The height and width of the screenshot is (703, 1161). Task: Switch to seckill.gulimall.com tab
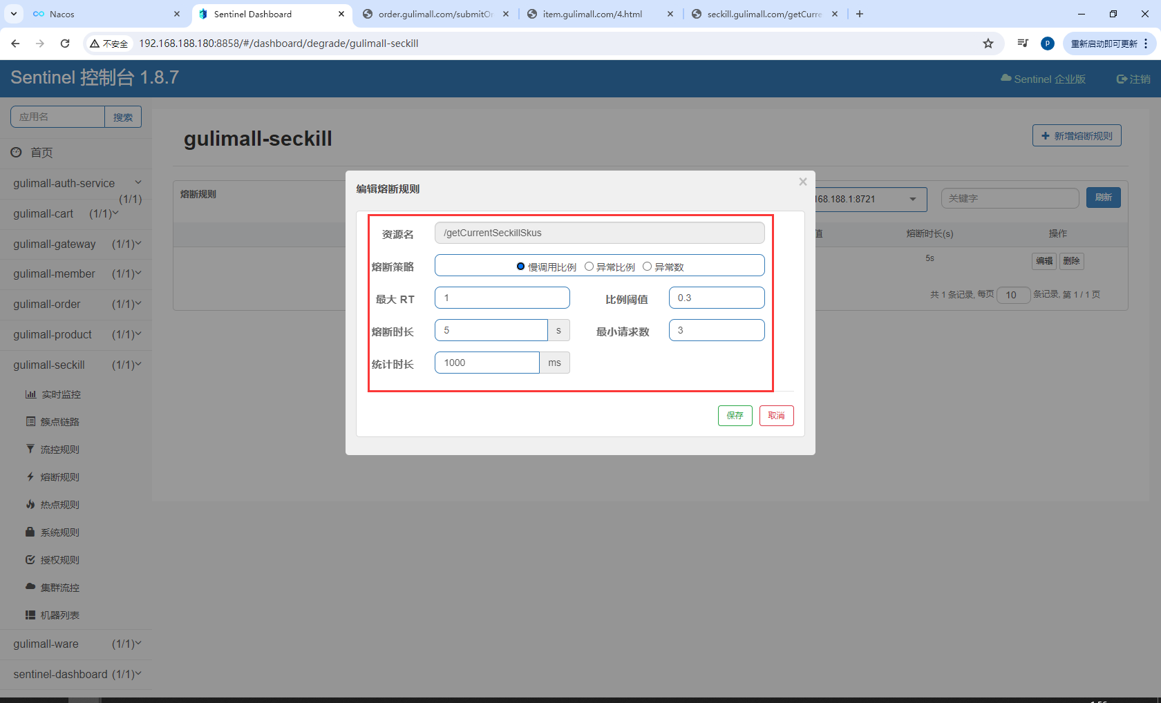click(764, 14)
